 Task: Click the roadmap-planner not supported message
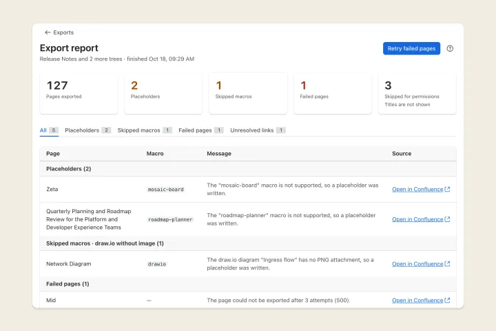click(x=291, y=219)
